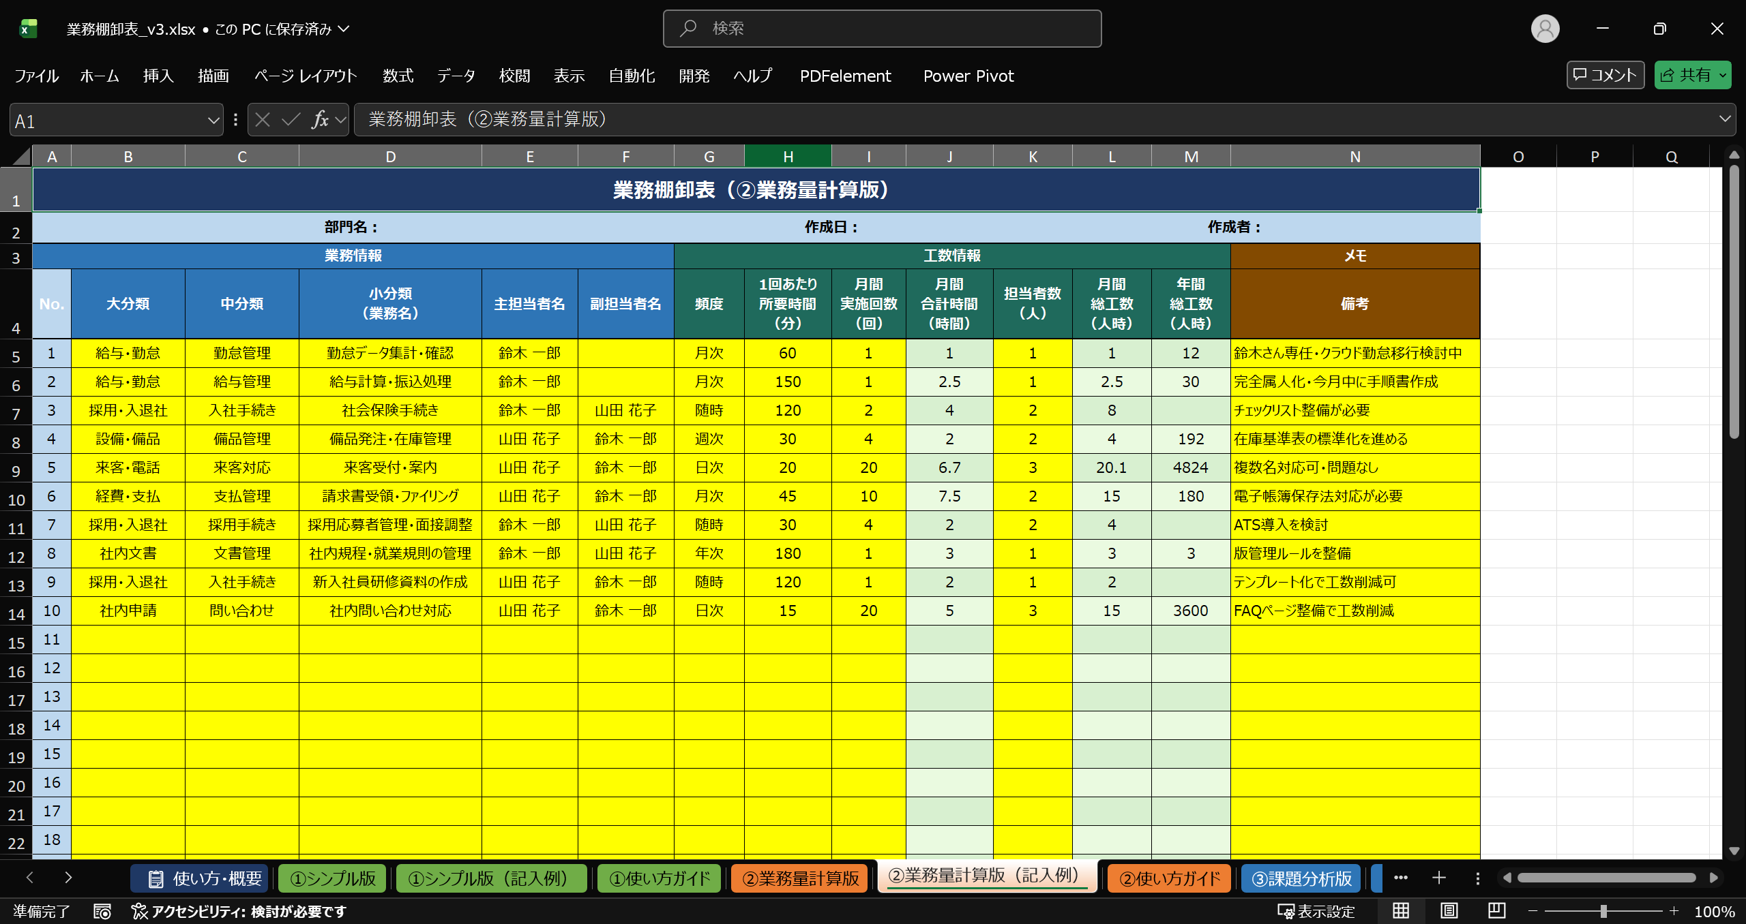Click the zoom out minus icon
The image size is (1746, 924).
(1533, 911)
